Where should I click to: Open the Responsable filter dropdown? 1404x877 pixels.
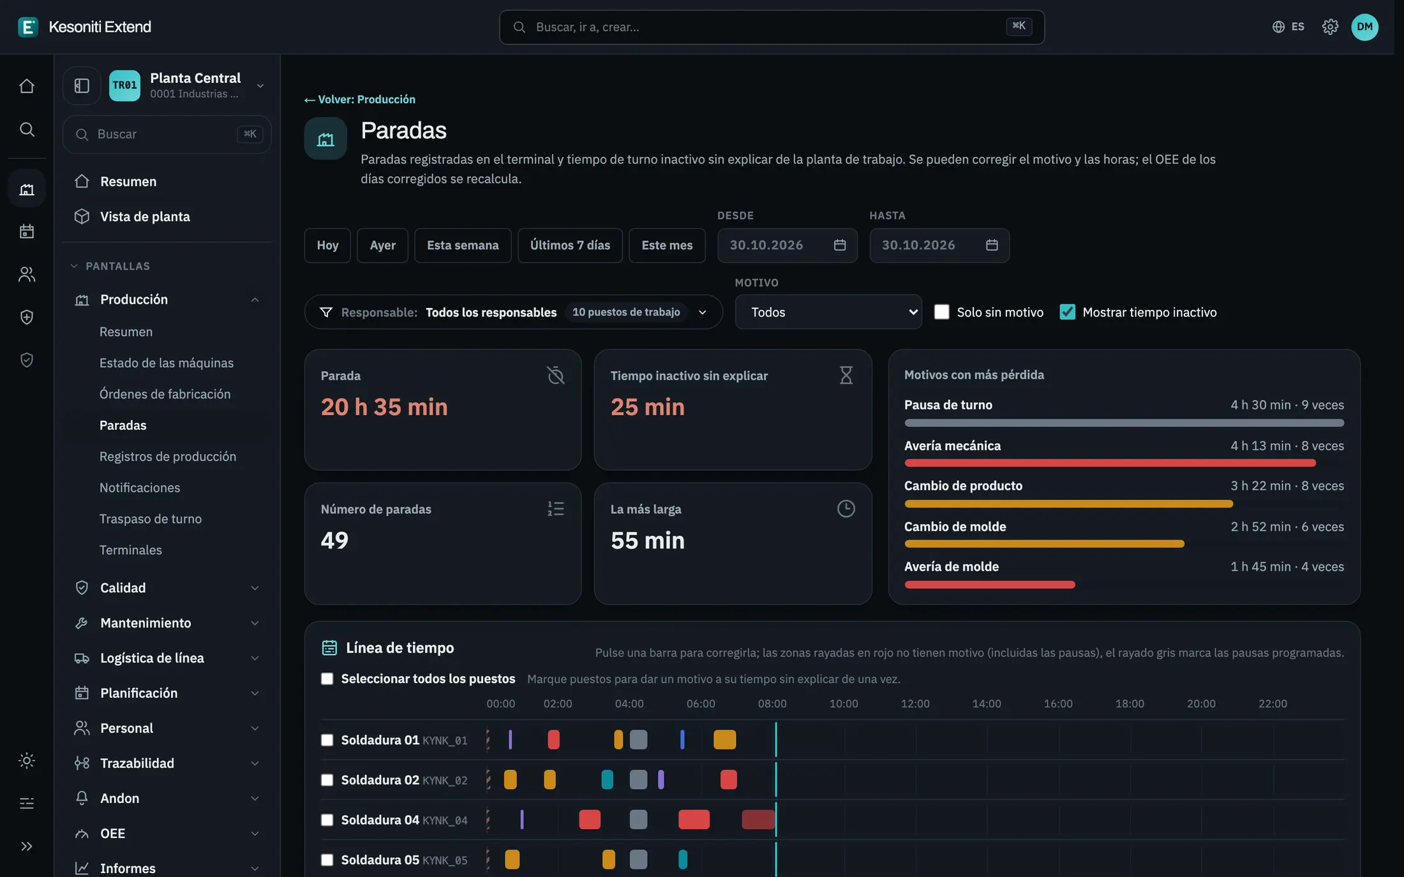coord(514,312)
